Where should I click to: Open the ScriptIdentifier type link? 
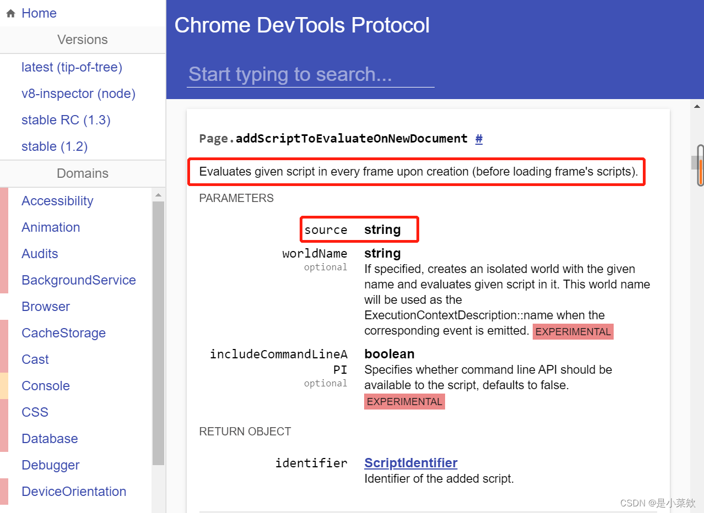pos(411,463)
